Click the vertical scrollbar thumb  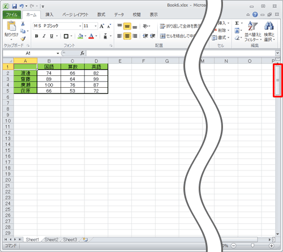(x=277, y=80)
